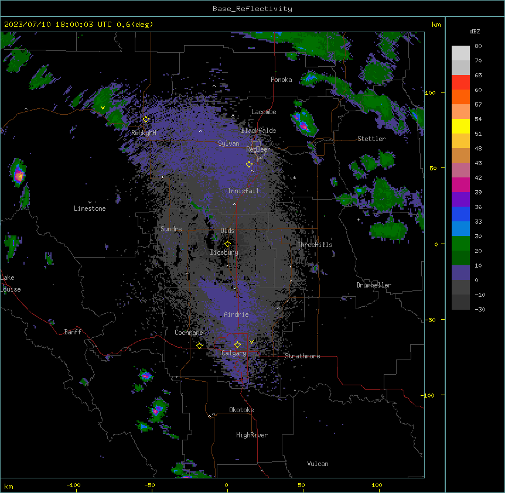Click the Airdrie city label
The image size is (505, 493).
[x=236, y=314]
